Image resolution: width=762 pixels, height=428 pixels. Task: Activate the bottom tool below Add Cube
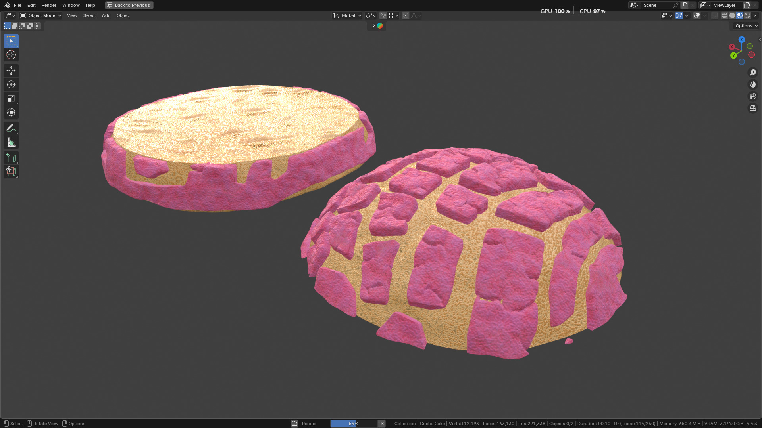click(11, 172)
